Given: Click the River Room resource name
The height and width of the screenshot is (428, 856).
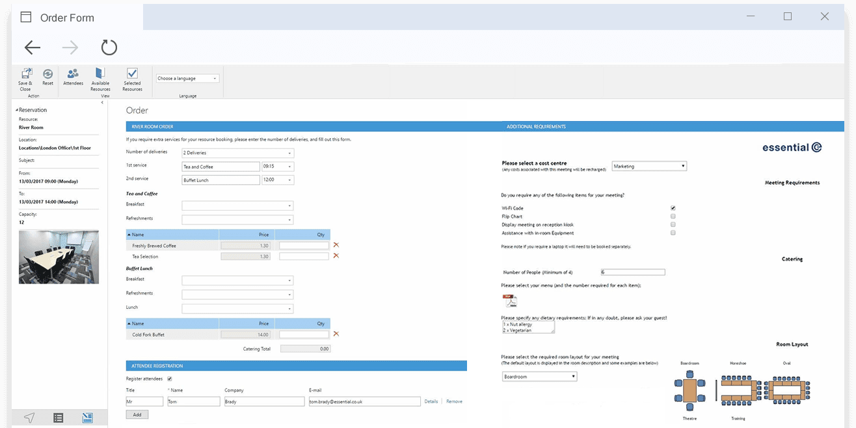Looking at the screenshot, I should coord(31,127).
